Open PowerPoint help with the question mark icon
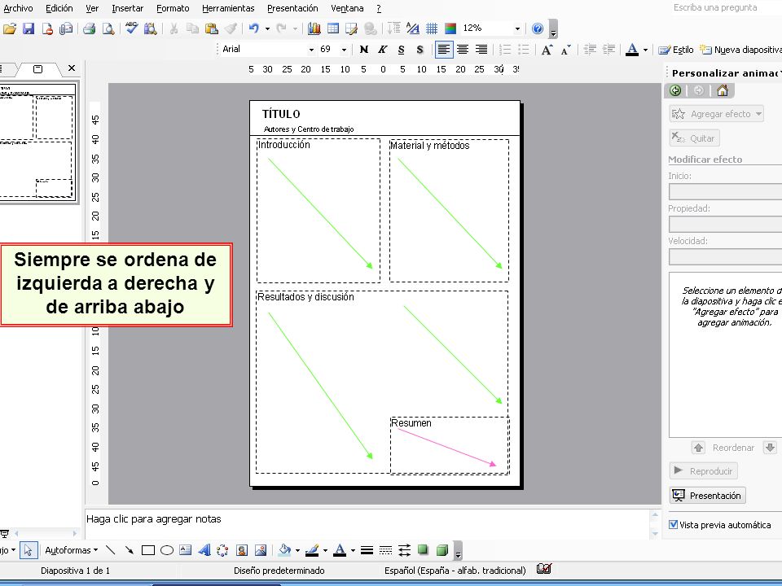The width and height of the screenshot is (782, 586). pyautogui.click(x=538, y=28)
